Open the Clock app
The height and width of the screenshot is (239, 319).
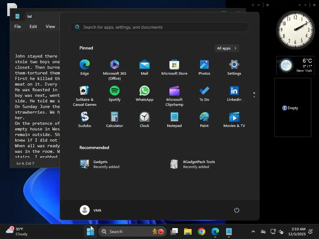[x=145, y=120]
